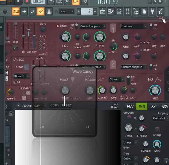Open the One-shot looping dropdown
This screenshot has height=165, width=169.
tap(160, 118)
